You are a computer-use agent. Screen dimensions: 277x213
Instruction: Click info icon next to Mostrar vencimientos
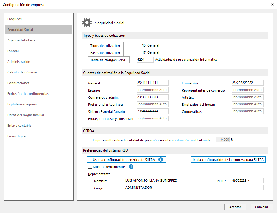tap(131, 167)
